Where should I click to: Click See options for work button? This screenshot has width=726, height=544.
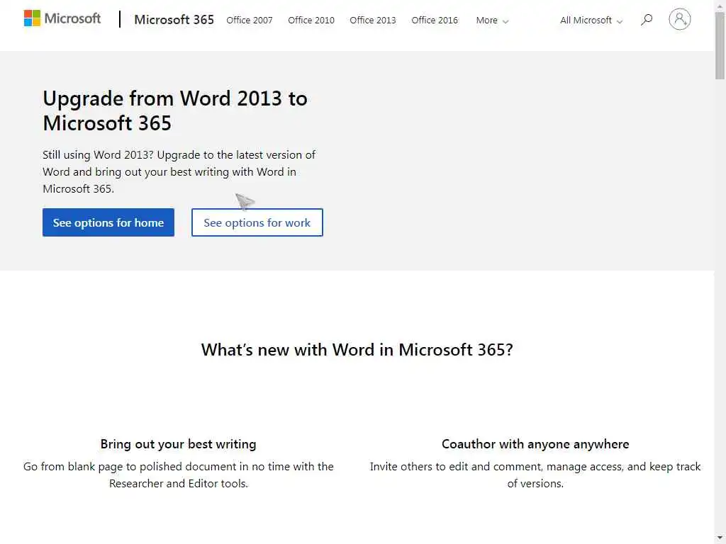257,222
